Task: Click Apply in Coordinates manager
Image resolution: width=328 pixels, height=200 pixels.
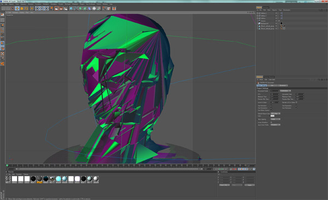Action: pyautogui.click(x=250, y=185)
